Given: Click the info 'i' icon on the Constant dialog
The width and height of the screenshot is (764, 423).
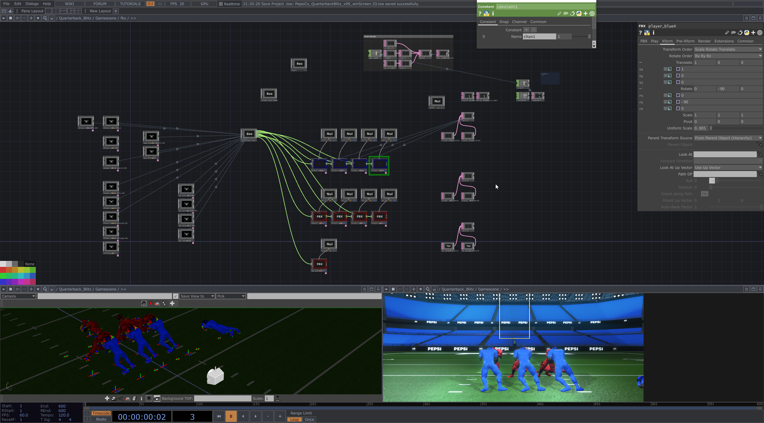Looking at the screenshot, I should pyautogui.click(x=493, y=14).
